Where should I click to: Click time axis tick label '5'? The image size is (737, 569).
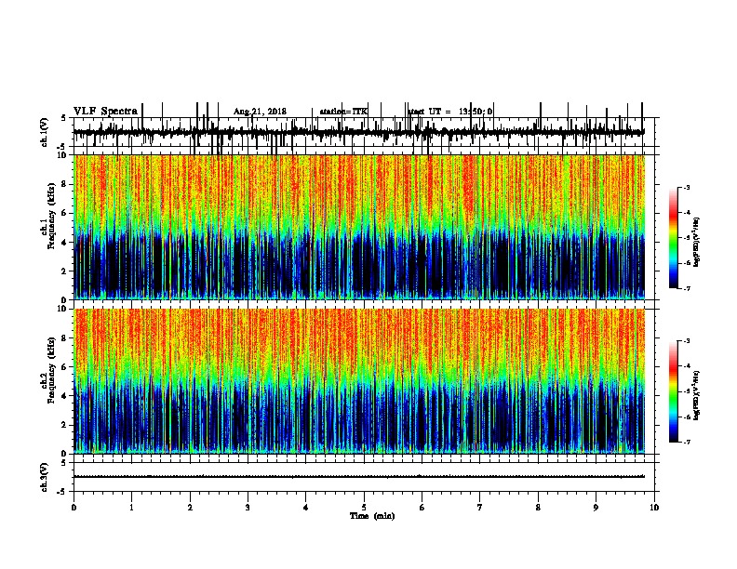364,508
